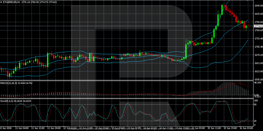Click the 11 Jun 04:00 time label
The image size is (263, 131).
tap(22, 128)
